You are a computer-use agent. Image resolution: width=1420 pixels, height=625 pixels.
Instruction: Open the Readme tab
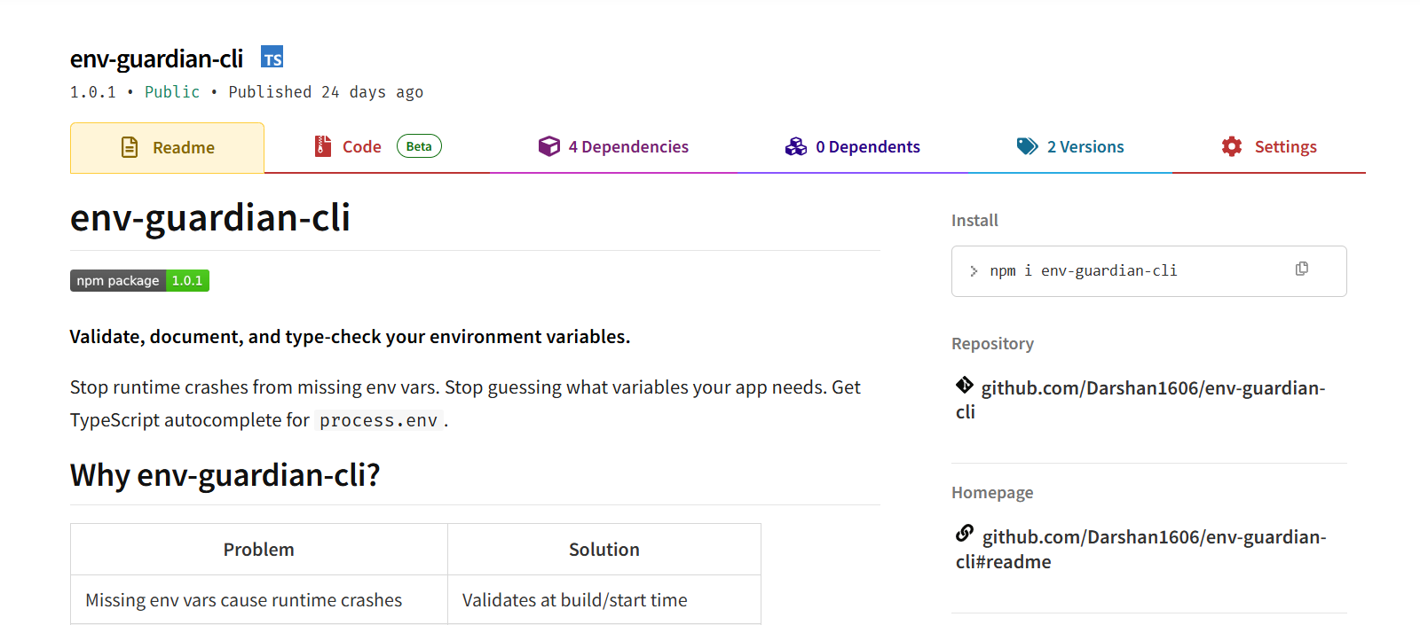click(168, 147)
